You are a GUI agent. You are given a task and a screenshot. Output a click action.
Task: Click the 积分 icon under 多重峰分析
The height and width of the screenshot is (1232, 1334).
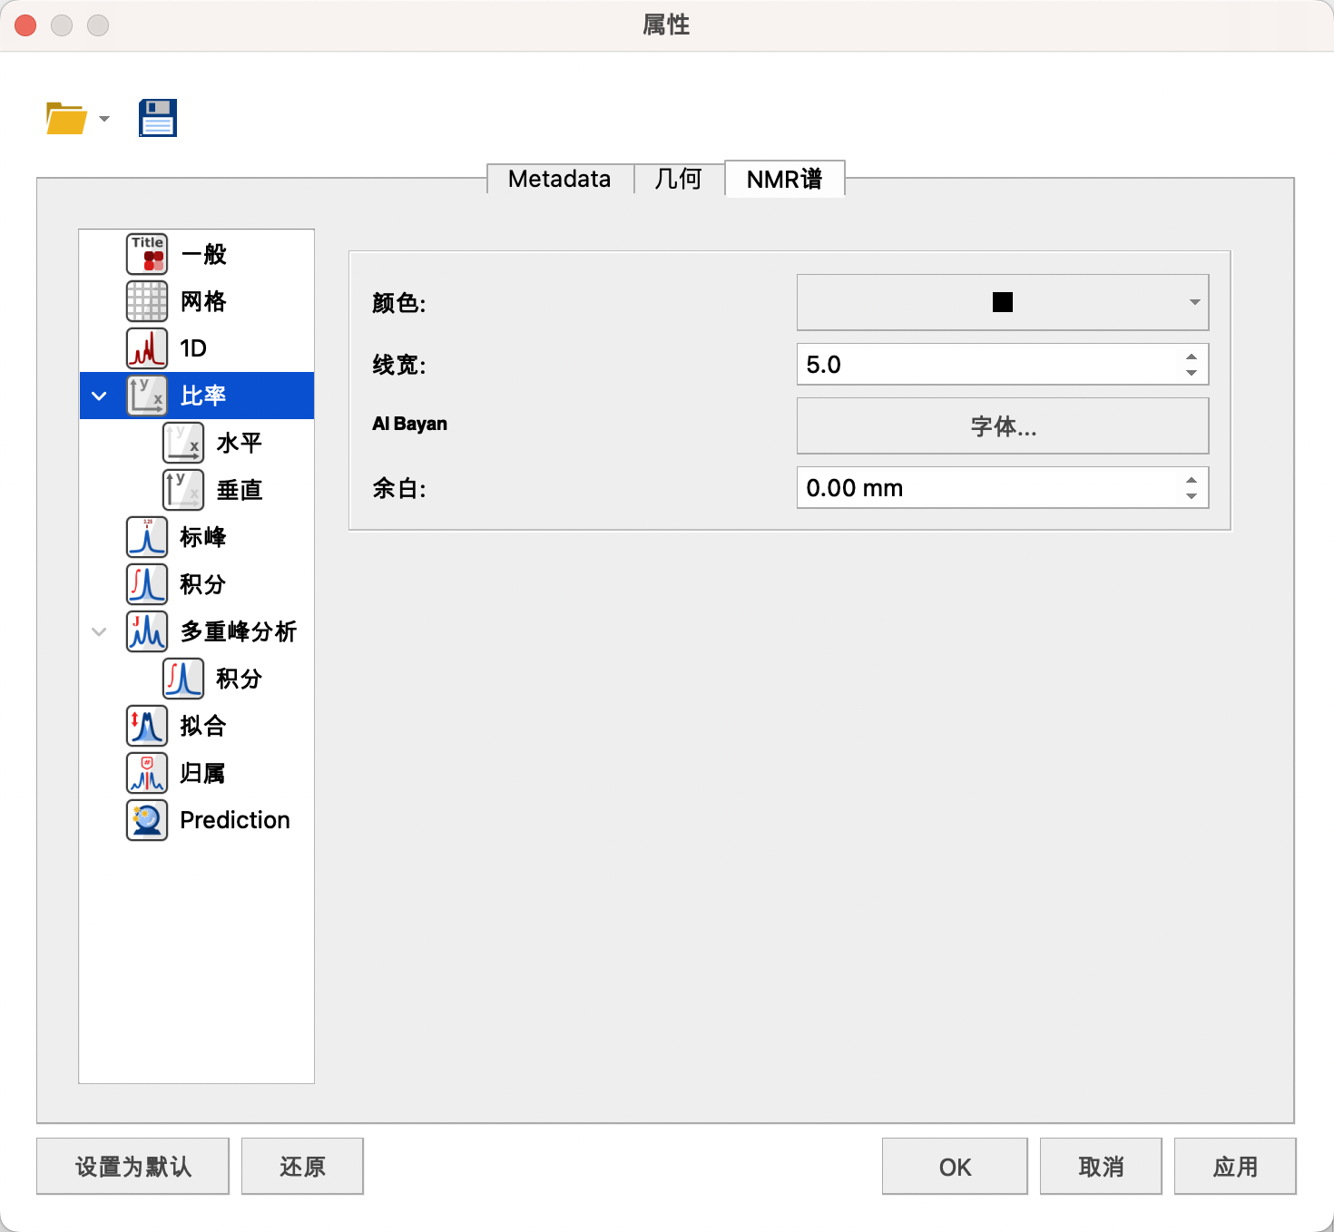(183, 679)
